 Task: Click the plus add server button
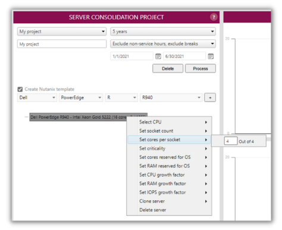click(x=210, y=97)
